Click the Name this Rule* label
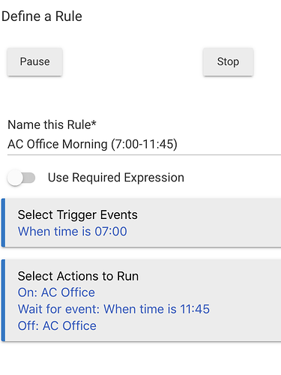281x375 pixels. coord(52,124)
